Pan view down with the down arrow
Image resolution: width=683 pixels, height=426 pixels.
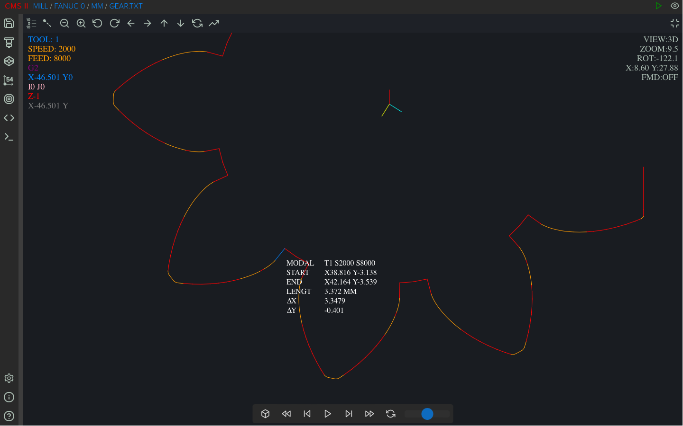point(181,23)
